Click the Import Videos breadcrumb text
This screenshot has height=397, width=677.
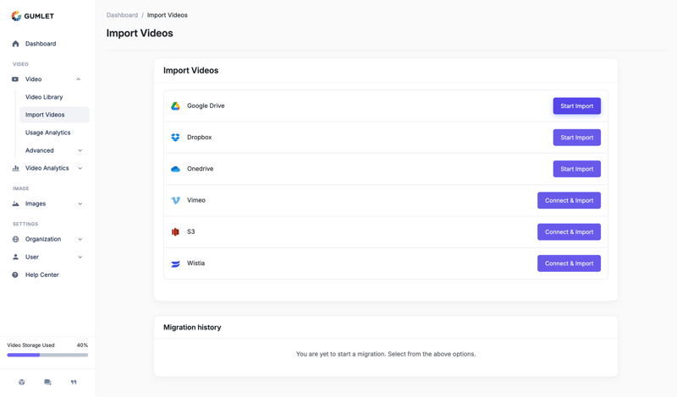coord(167,15)
